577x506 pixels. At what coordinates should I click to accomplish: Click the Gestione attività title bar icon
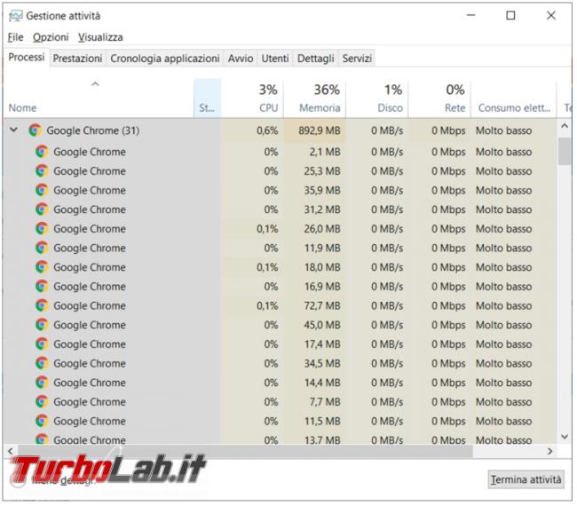click(x=15, y=16)
